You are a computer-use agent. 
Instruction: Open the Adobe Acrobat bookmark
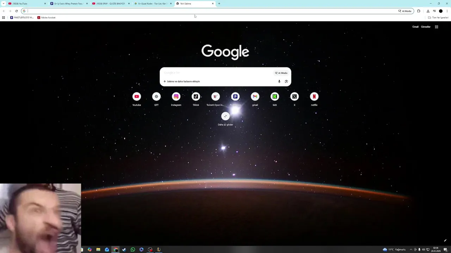(x=47, y=18)
